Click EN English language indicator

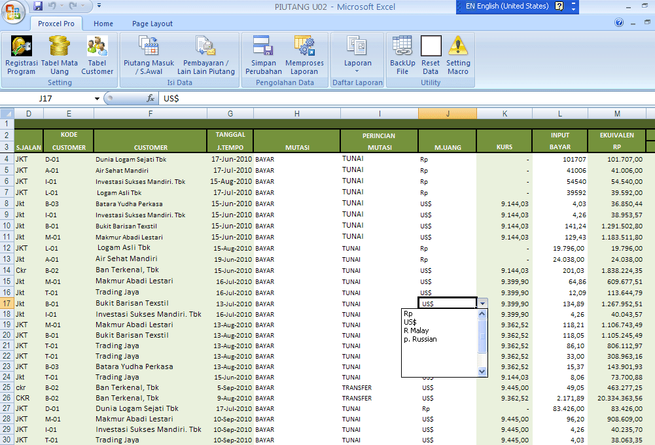pyautogui.click(x=506, y=7)
